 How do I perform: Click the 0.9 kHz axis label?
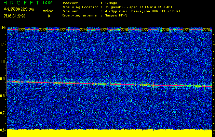click(x=3, y=79)
